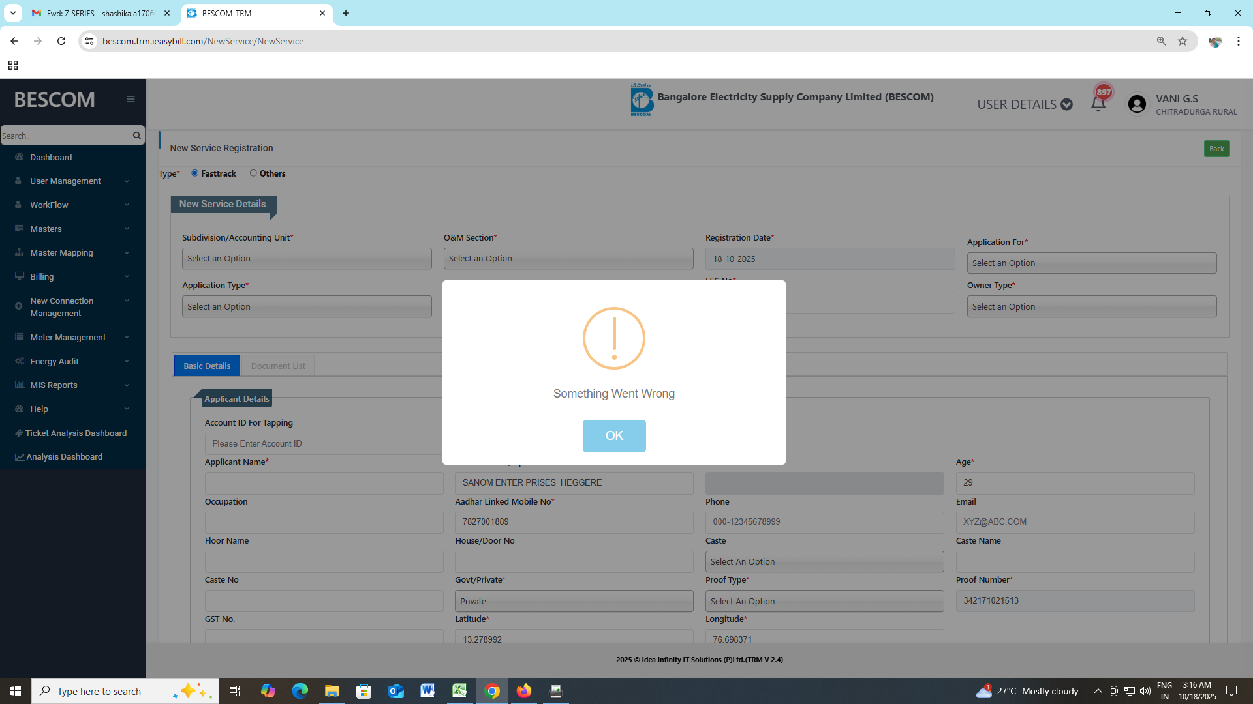This screenshot has width=1253, height=704.
Task: Click the search magnifier icon in sidebar
Action: [136, 136]
